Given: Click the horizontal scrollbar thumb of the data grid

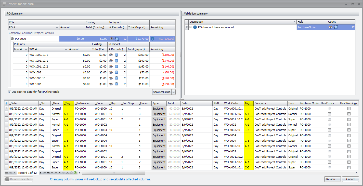Looking at the screenshot, I should [113, 173].
